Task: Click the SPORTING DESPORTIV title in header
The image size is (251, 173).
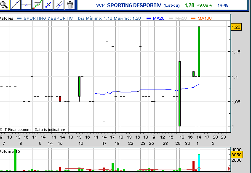Action: [x=134, y=5]
